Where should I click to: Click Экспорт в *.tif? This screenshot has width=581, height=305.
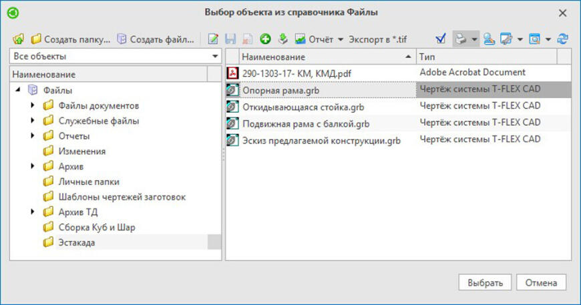click(377, 39)
